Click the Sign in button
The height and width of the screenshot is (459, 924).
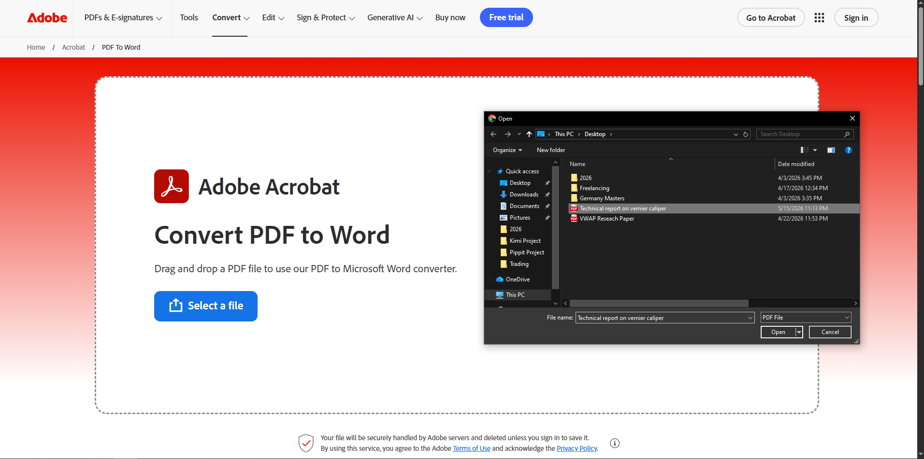pos(856,18)
